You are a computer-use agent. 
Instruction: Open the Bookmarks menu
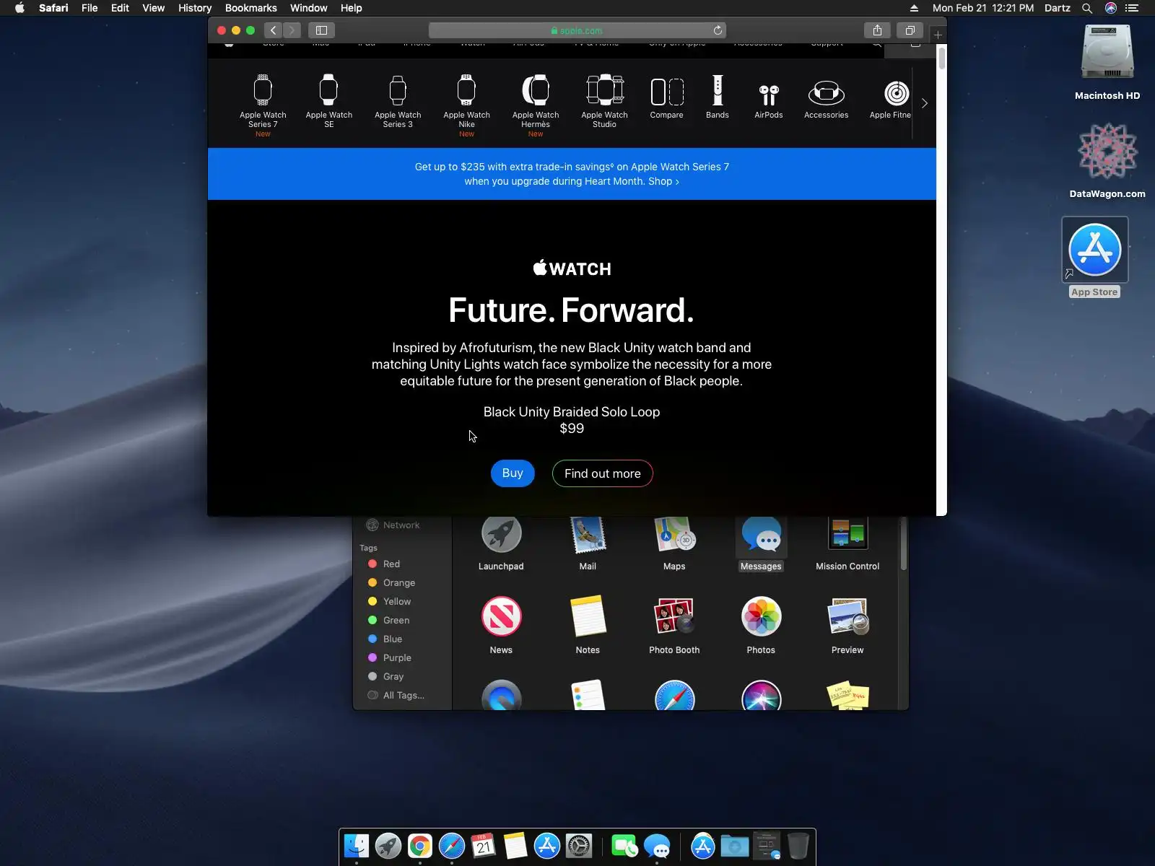(251, 8)
